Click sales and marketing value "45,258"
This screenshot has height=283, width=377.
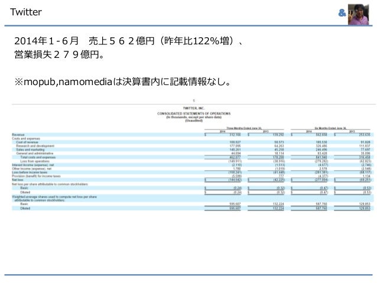point(279,149)
